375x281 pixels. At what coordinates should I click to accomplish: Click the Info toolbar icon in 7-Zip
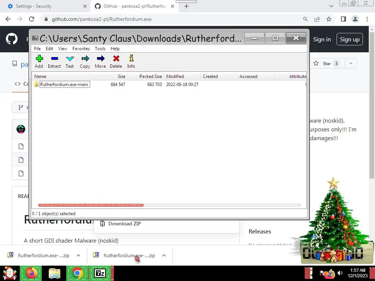click(131, 61)
